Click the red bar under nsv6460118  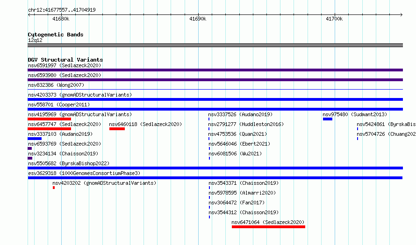pos(117,129)
